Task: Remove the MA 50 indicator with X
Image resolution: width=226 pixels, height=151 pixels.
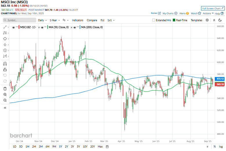Action: (71, 27)
